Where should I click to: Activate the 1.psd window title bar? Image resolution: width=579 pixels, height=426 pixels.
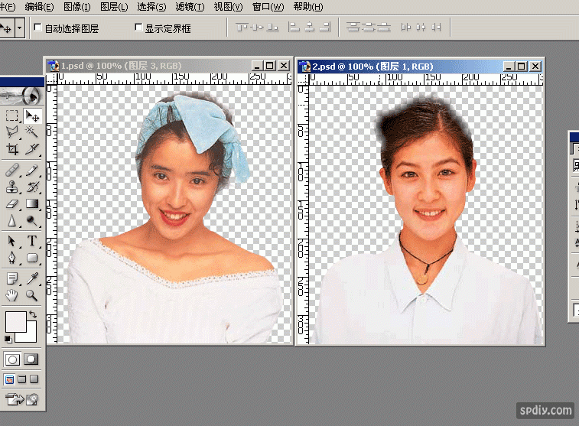153,66
